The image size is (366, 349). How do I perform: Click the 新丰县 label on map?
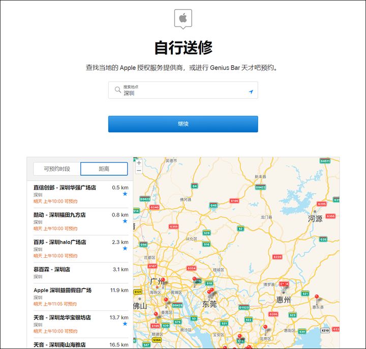[260, 177]
